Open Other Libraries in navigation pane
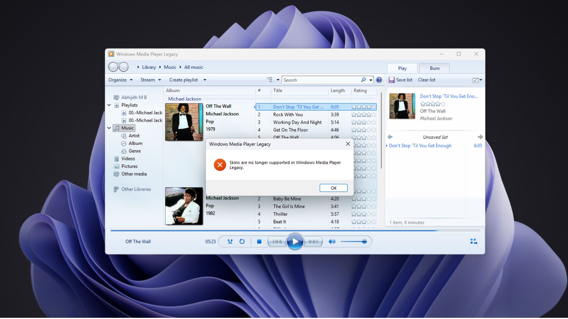This screenshot has width=568, height=319. 136,189
